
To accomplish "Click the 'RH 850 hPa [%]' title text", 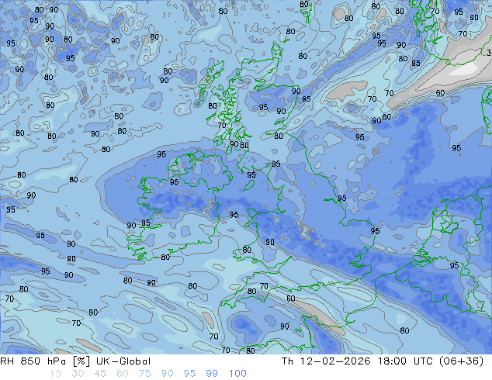I will 45,361.
